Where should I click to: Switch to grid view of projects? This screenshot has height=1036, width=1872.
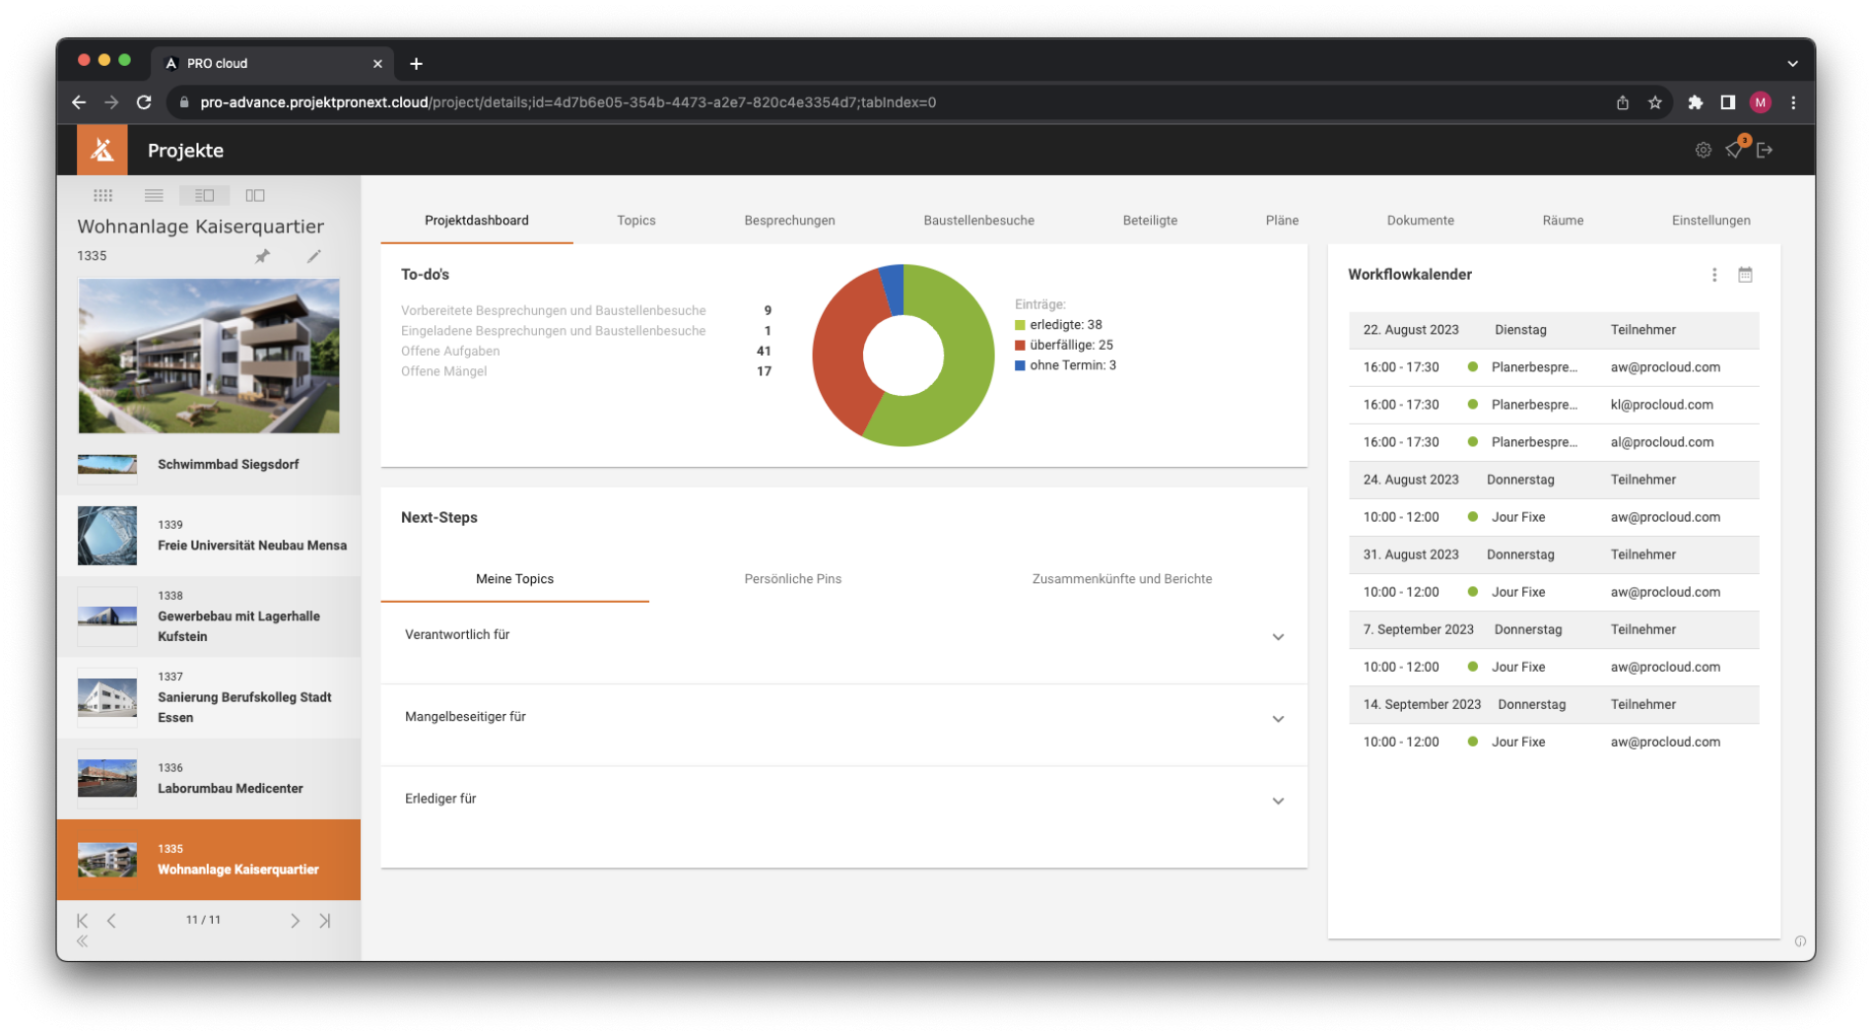point(102,195)
